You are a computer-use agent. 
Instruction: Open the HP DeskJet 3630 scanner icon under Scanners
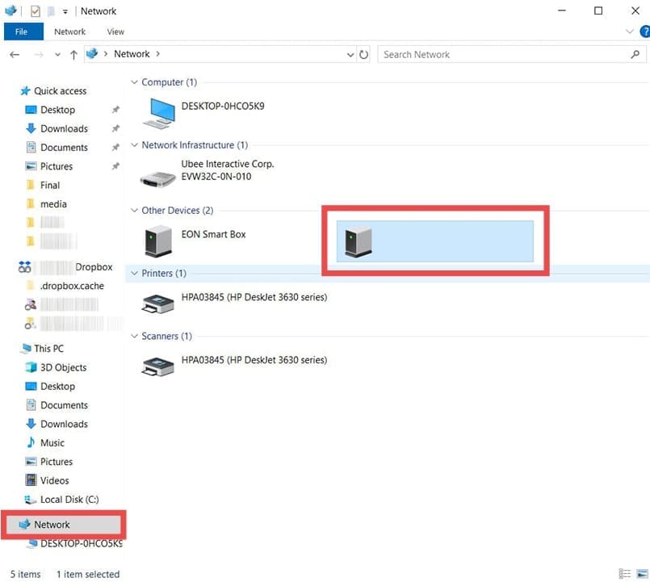(157, 366)
